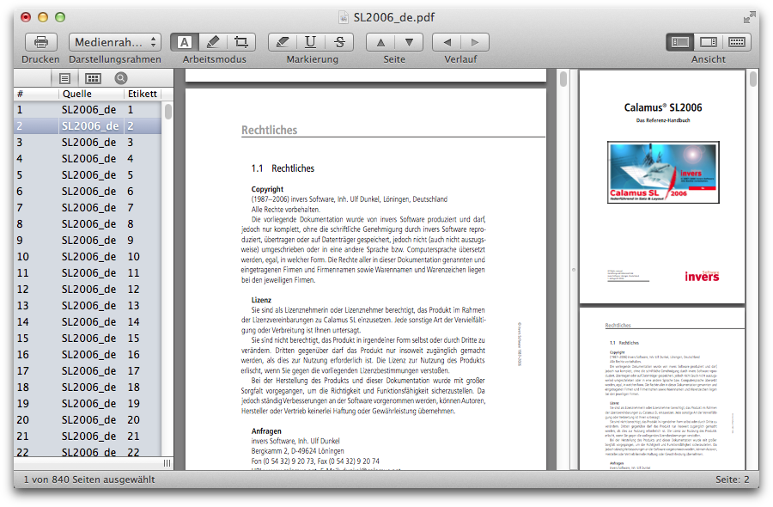Click the 'Seite: 2' status indicator

pyautogui.click(x=732, y=480)
